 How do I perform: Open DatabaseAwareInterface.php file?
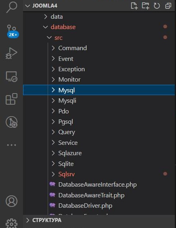pyautogui.click(x=98, y=185)
